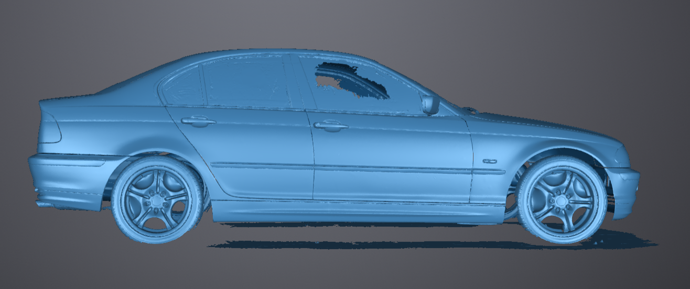Click the mesh hole in front window
690x289 pixels.
click(x=351, y=80)
